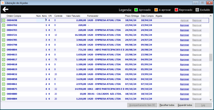Click the gray Excluído legend swatch
The image size is (214, 110).
(x=197, y=10)
